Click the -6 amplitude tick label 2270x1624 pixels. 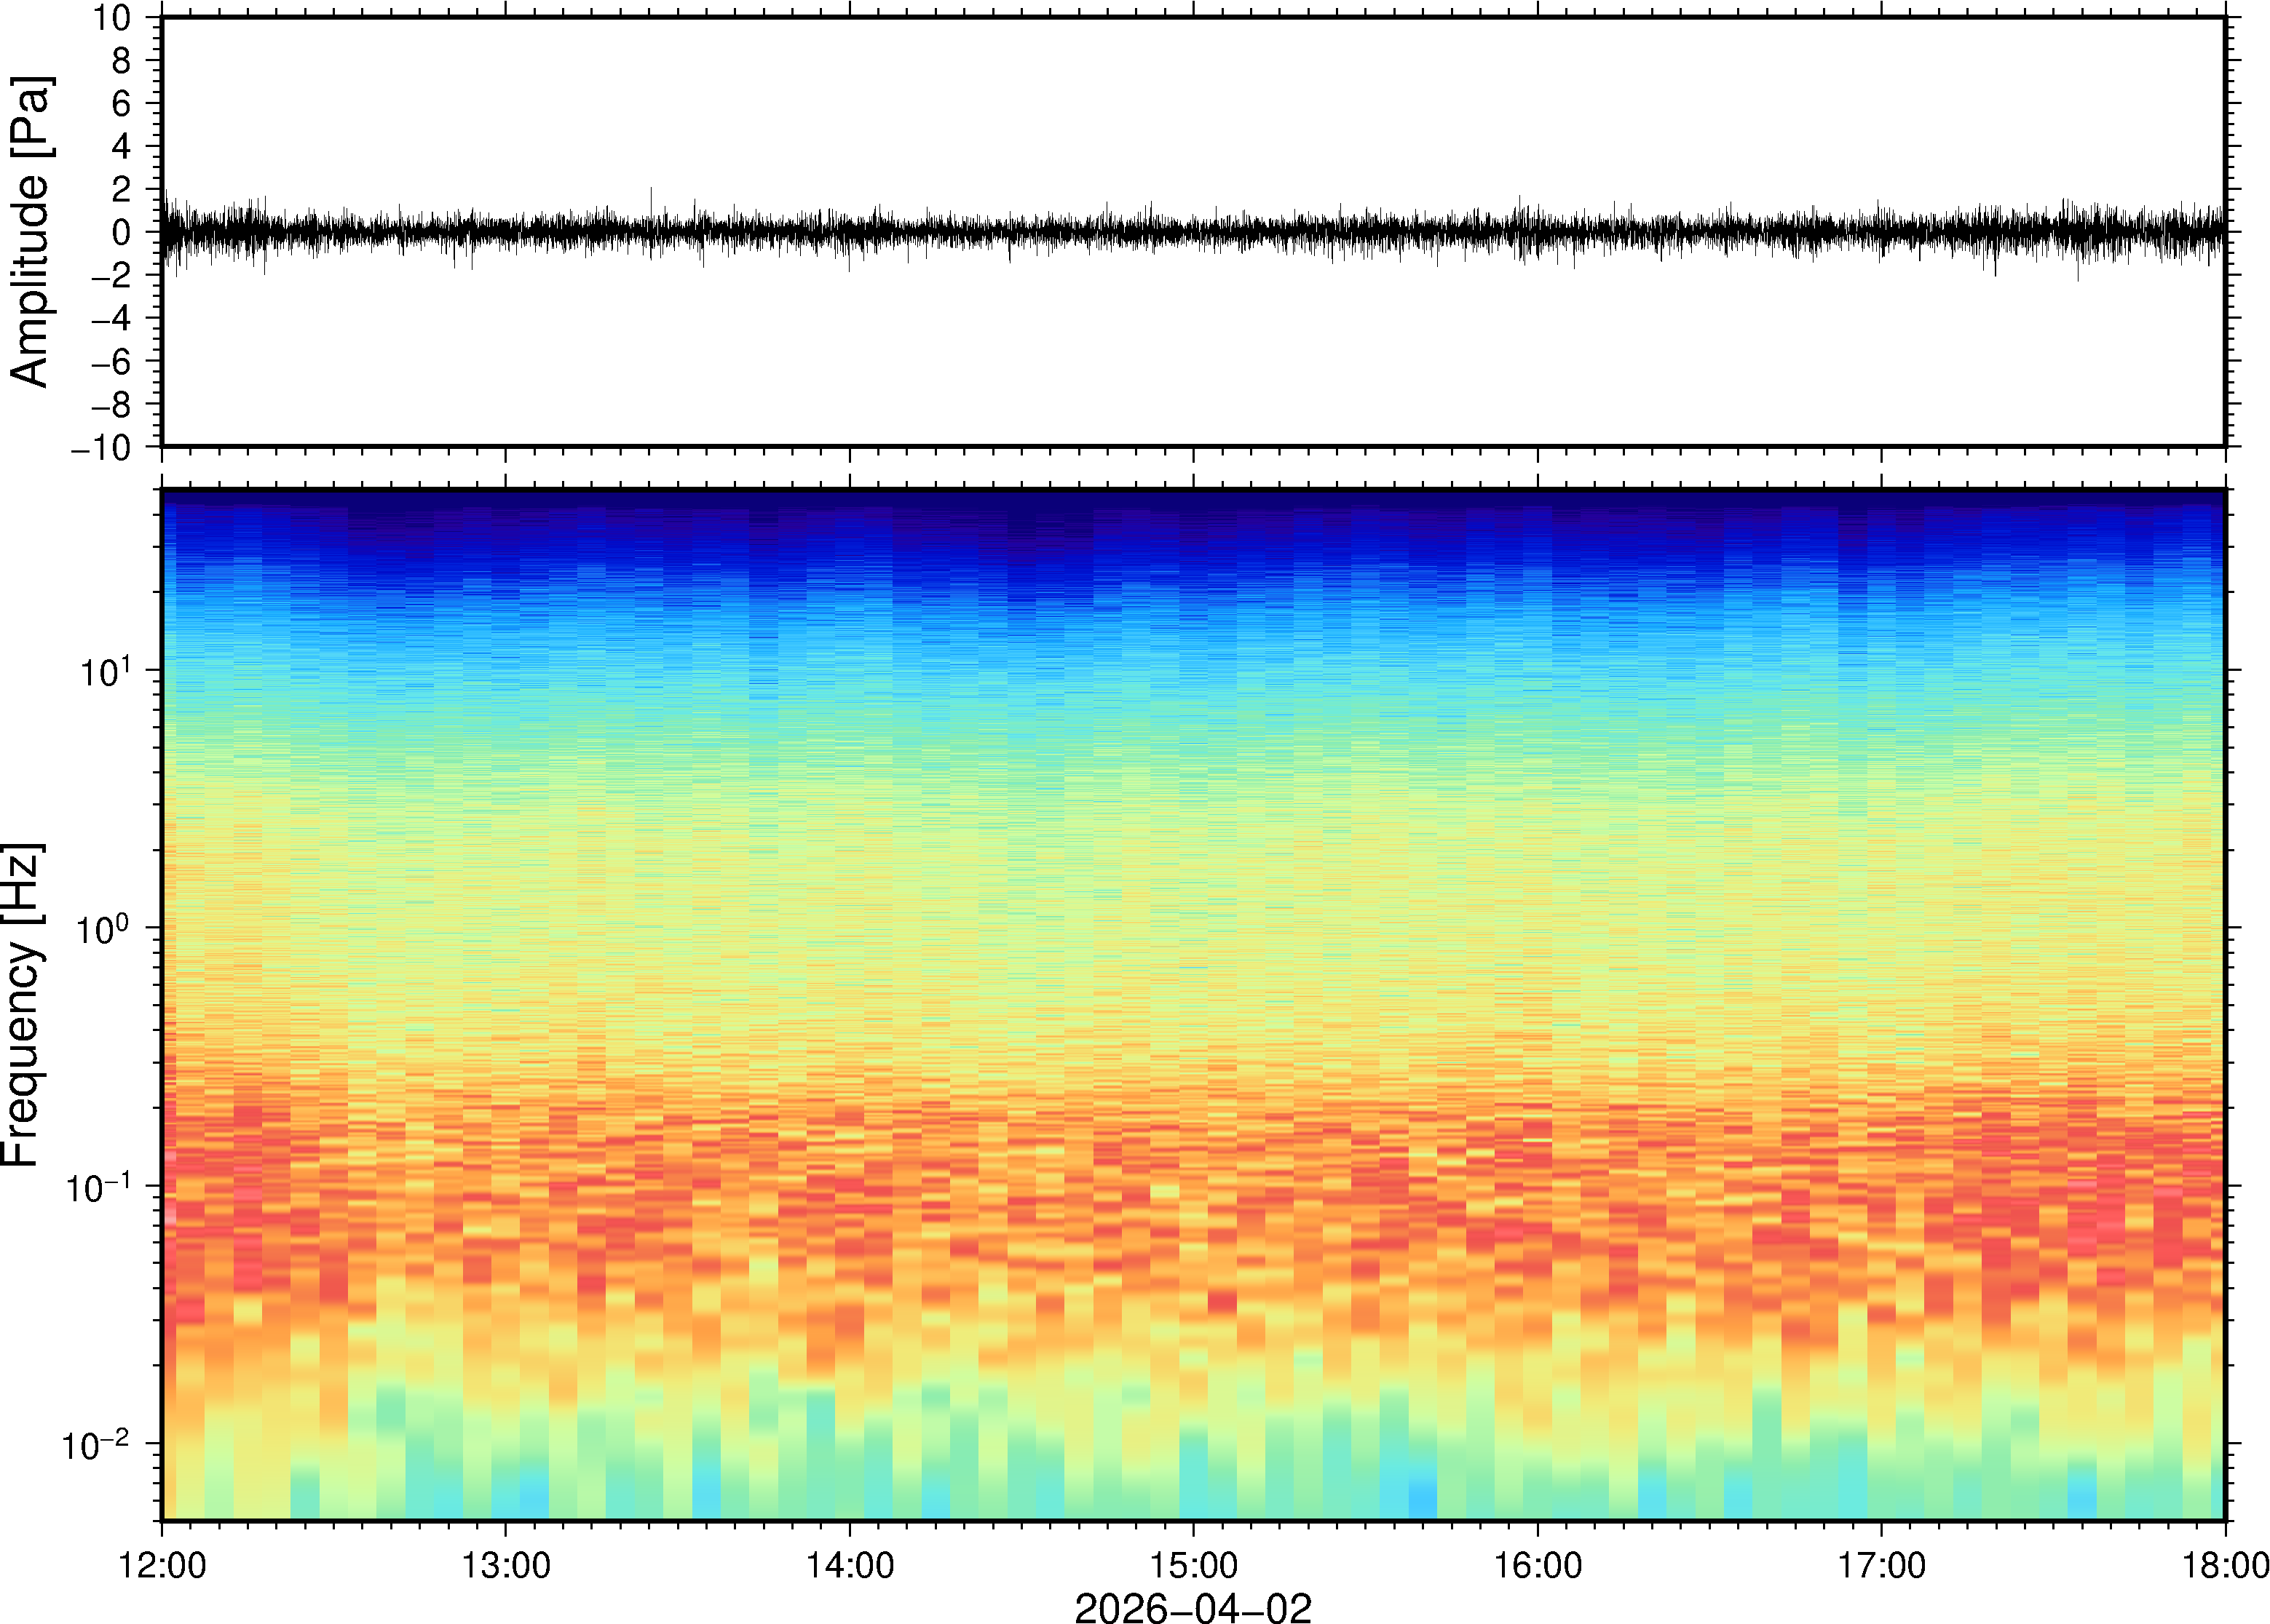111,362
